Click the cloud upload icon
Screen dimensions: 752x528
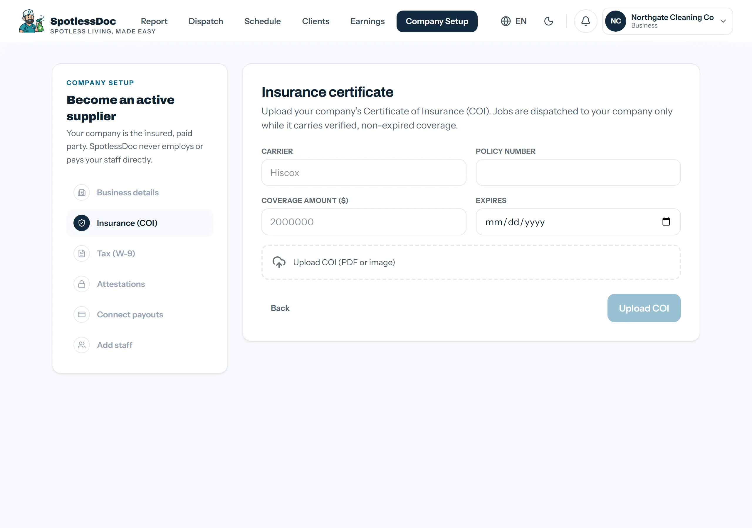coord(279,262)
